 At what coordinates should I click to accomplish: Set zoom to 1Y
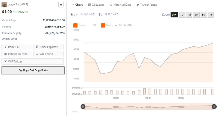(x=211, y=15)
